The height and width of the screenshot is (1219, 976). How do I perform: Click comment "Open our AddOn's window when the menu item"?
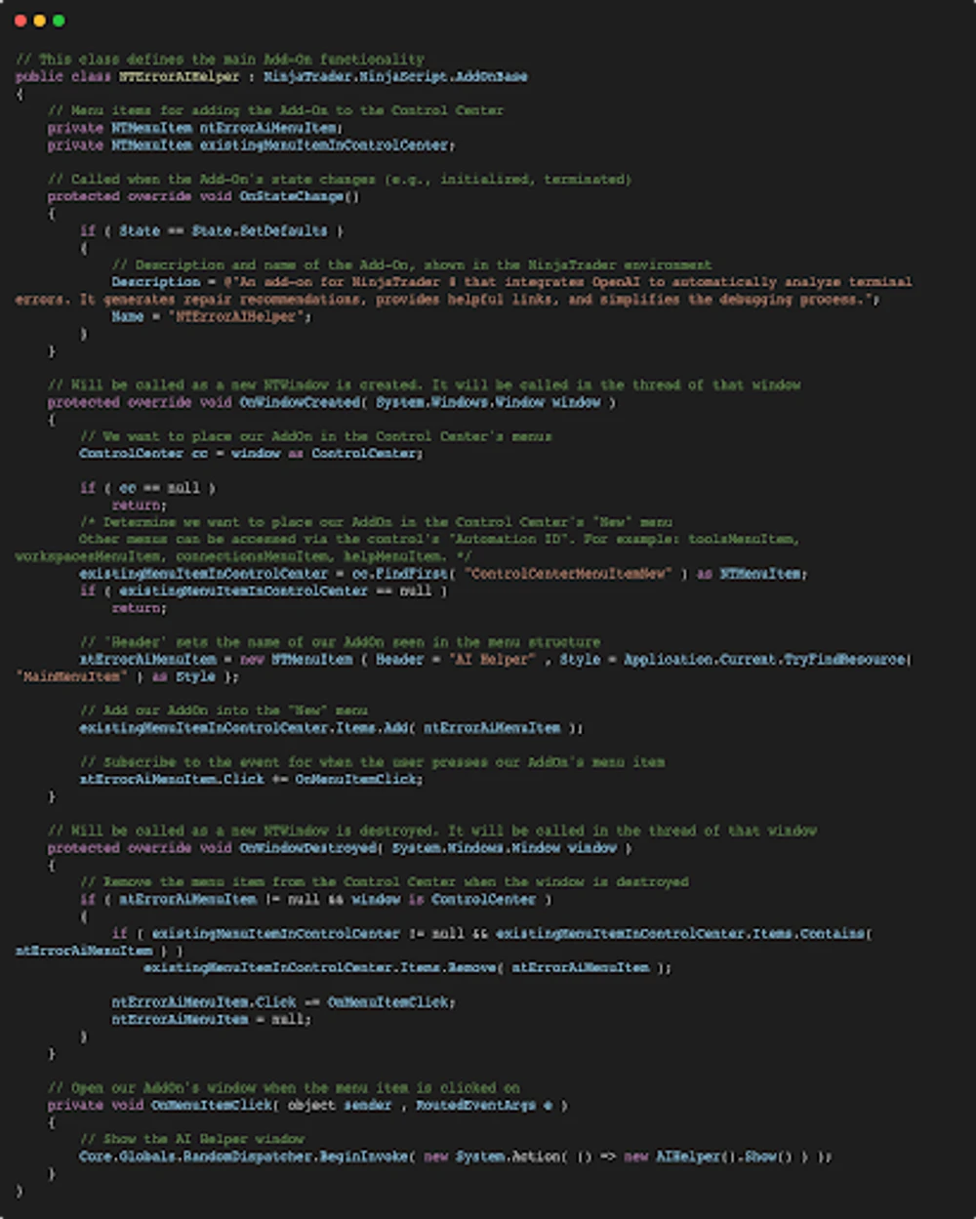[284, 1088]
